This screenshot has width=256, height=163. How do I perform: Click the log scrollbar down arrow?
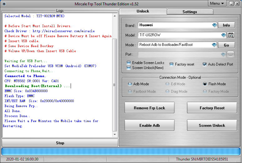pos(115,135)
